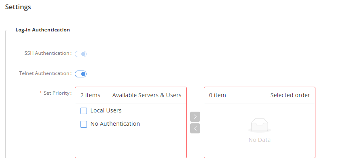Click the move-left arrow button
Image resolution: width=351 pixels, height=158 pixels.
click(195, 128)
